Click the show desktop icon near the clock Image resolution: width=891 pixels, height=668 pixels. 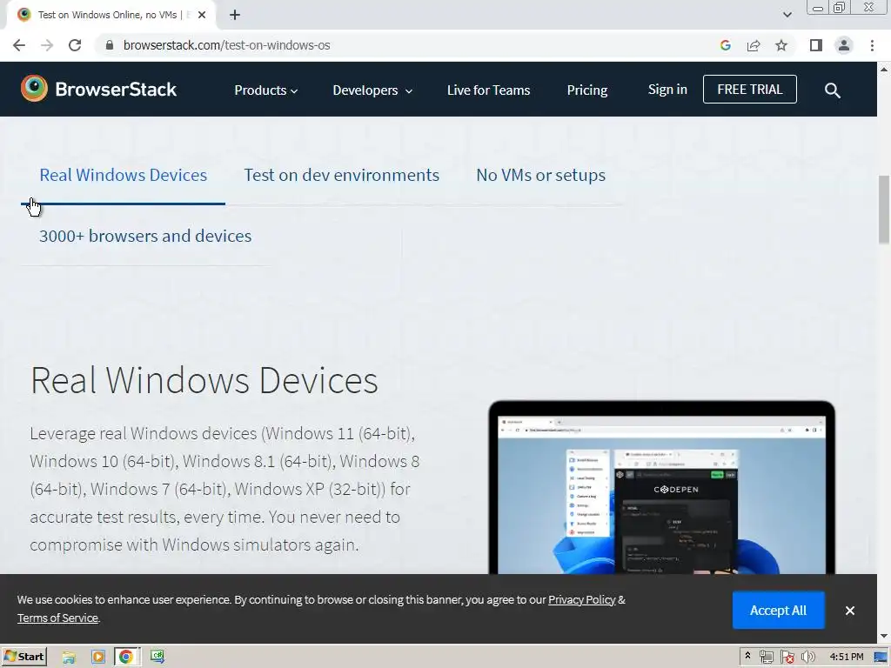pyautogui.click(x=881, y=658)
